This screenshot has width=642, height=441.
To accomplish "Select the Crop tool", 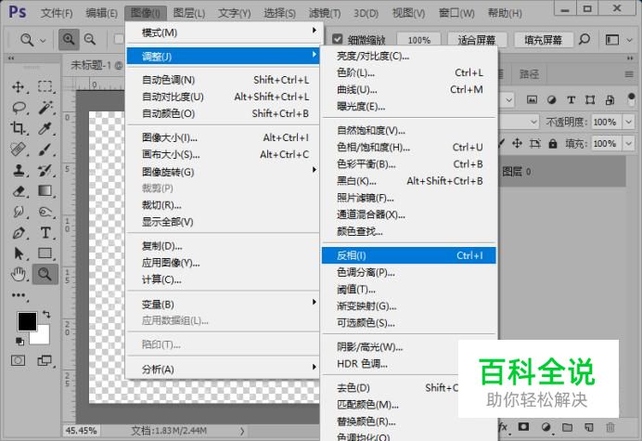I will pyautogui.click(x=18, y=128).
